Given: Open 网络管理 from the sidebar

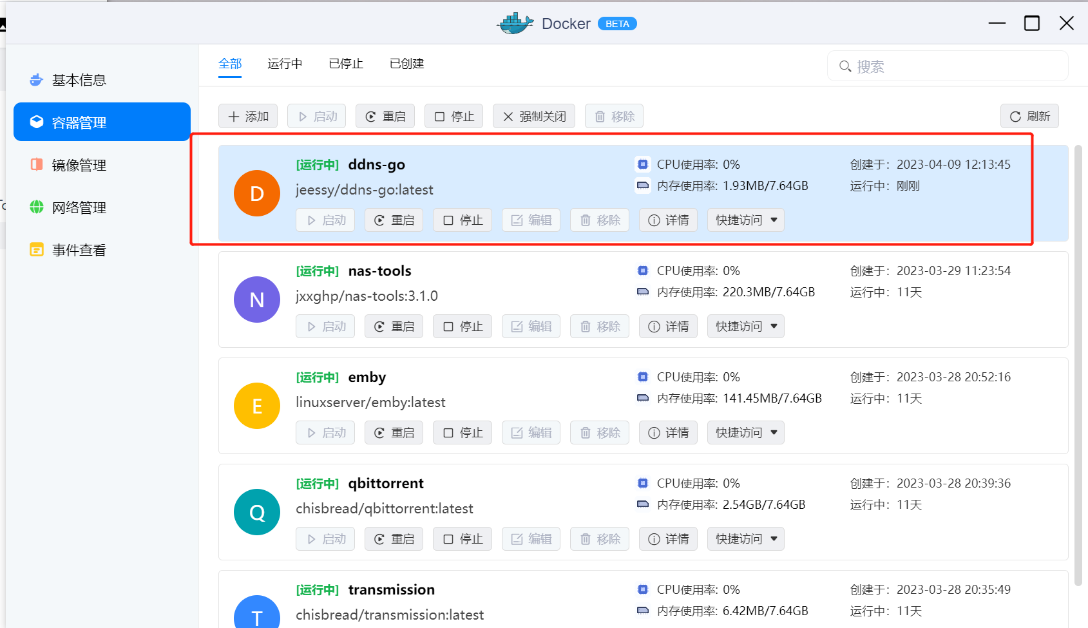Looking at the screenshot, I should pyautogui.click(x=102, y=207).
